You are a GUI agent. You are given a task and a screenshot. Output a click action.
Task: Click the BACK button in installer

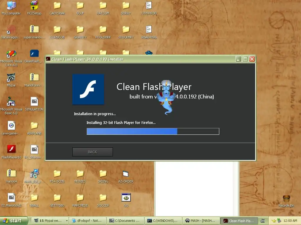[93, 152]
